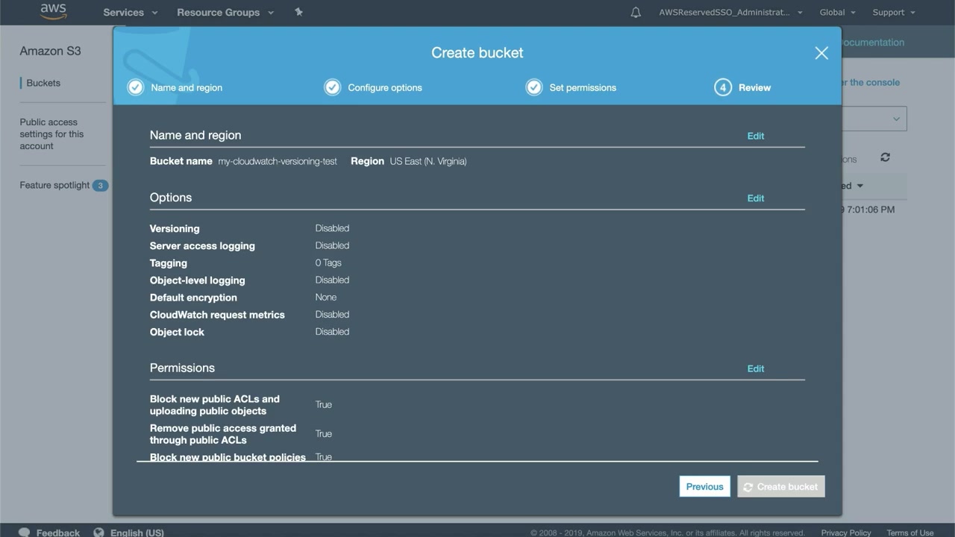955x537 pixels.
Task: Open the Services dropdown menu
Action: (131, 13)
